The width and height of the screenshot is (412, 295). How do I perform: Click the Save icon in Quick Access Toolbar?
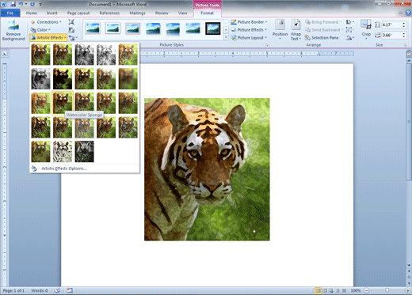coord(13,4)
